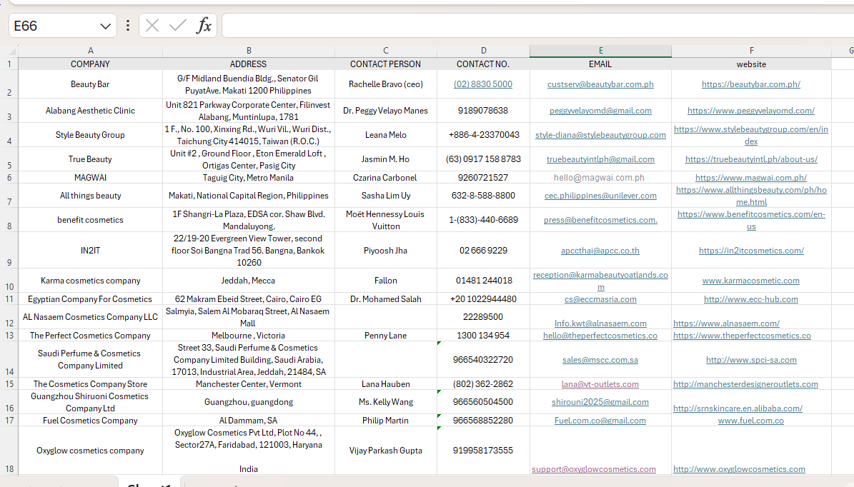This screenshot has width=854, height=487.
Task: Select column B header
Action: pyautogui.click(x=249, y=51)
